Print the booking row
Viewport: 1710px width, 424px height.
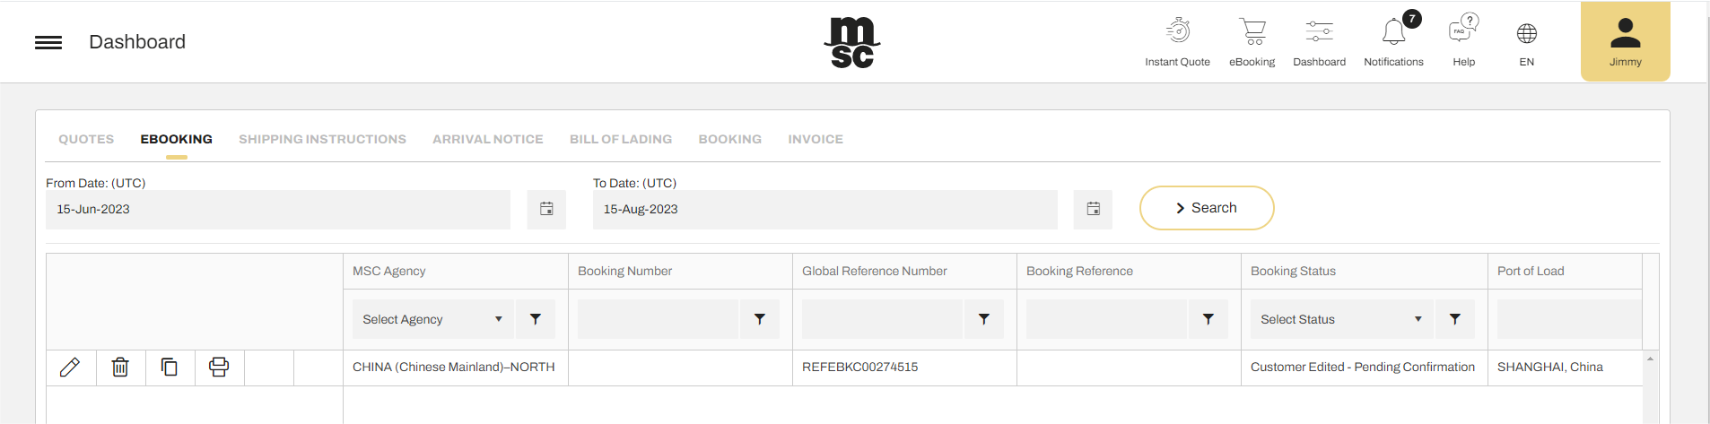click(219, 368)
